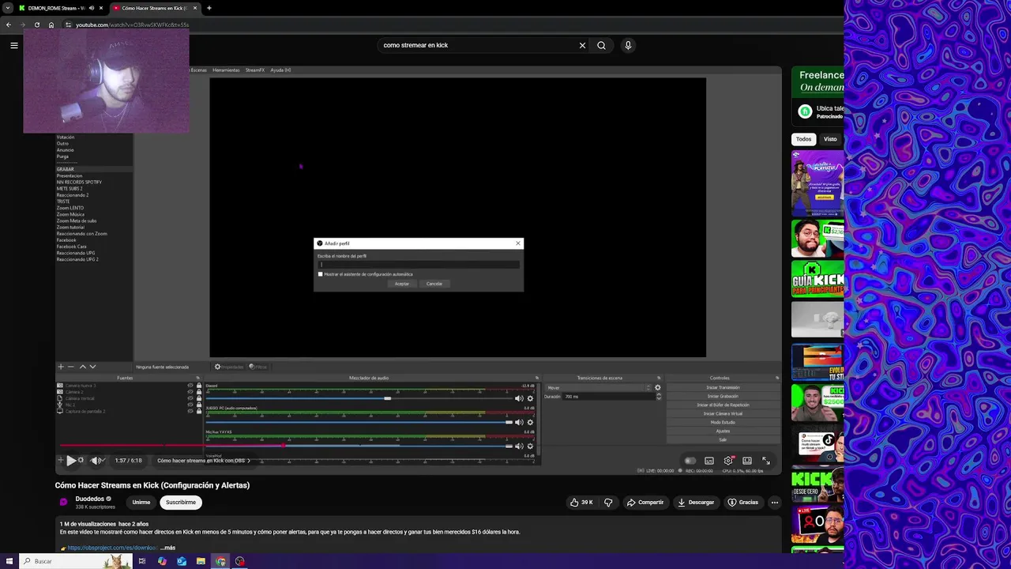Open the obsproject.com link in description
Viewport: 1011px width, 569px height.
[112, 548]
